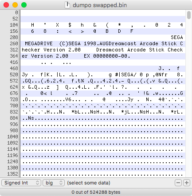This screenshot has height=196, width=192.
Task: Click 'hecker' text on row 312
Action: (x=31, y=50)
